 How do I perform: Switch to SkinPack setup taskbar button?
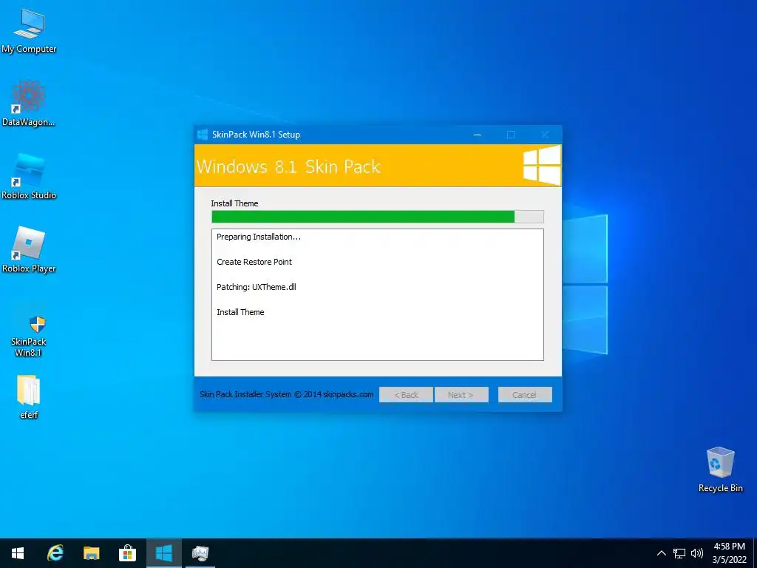(163, 553)
